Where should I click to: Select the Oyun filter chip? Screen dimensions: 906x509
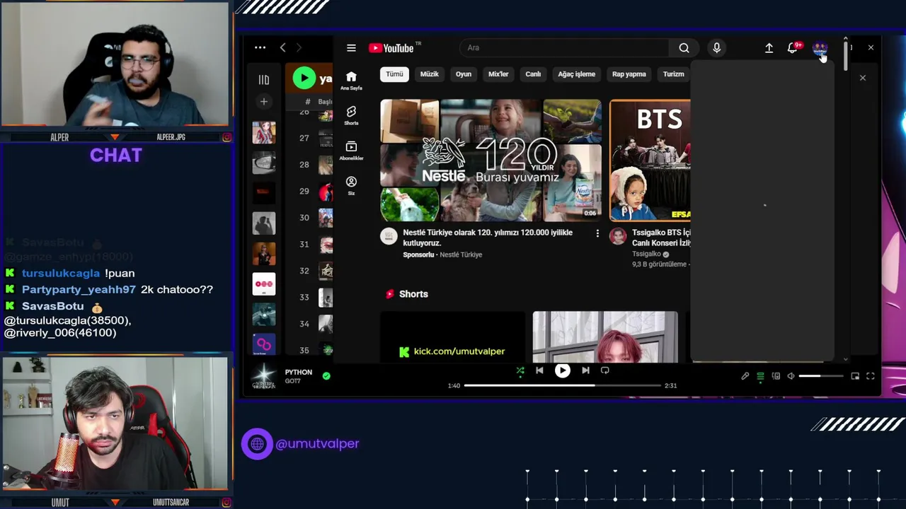[464, 74]
